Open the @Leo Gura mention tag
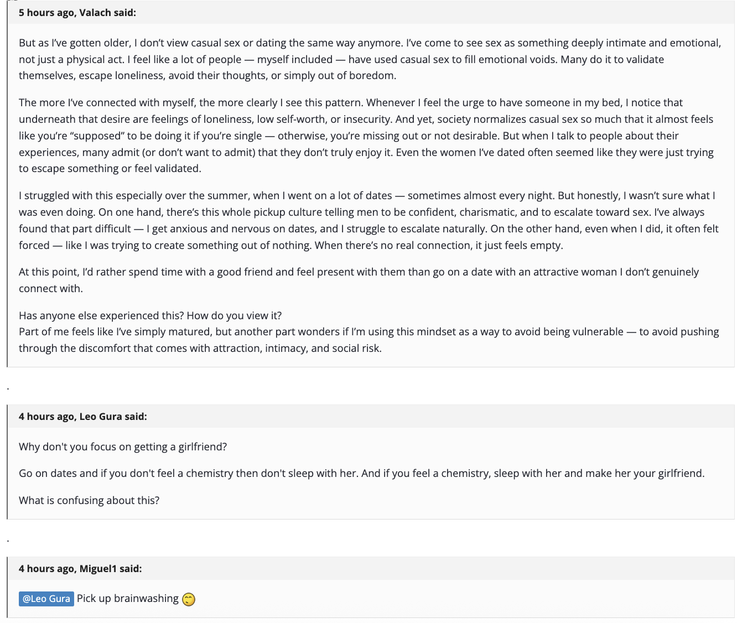This screenshot has height=623, width=737. coord(46,599)
